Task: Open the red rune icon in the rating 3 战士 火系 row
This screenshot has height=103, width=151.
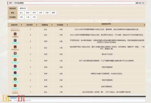Action: pyautogui.click(x=15, y=47)
